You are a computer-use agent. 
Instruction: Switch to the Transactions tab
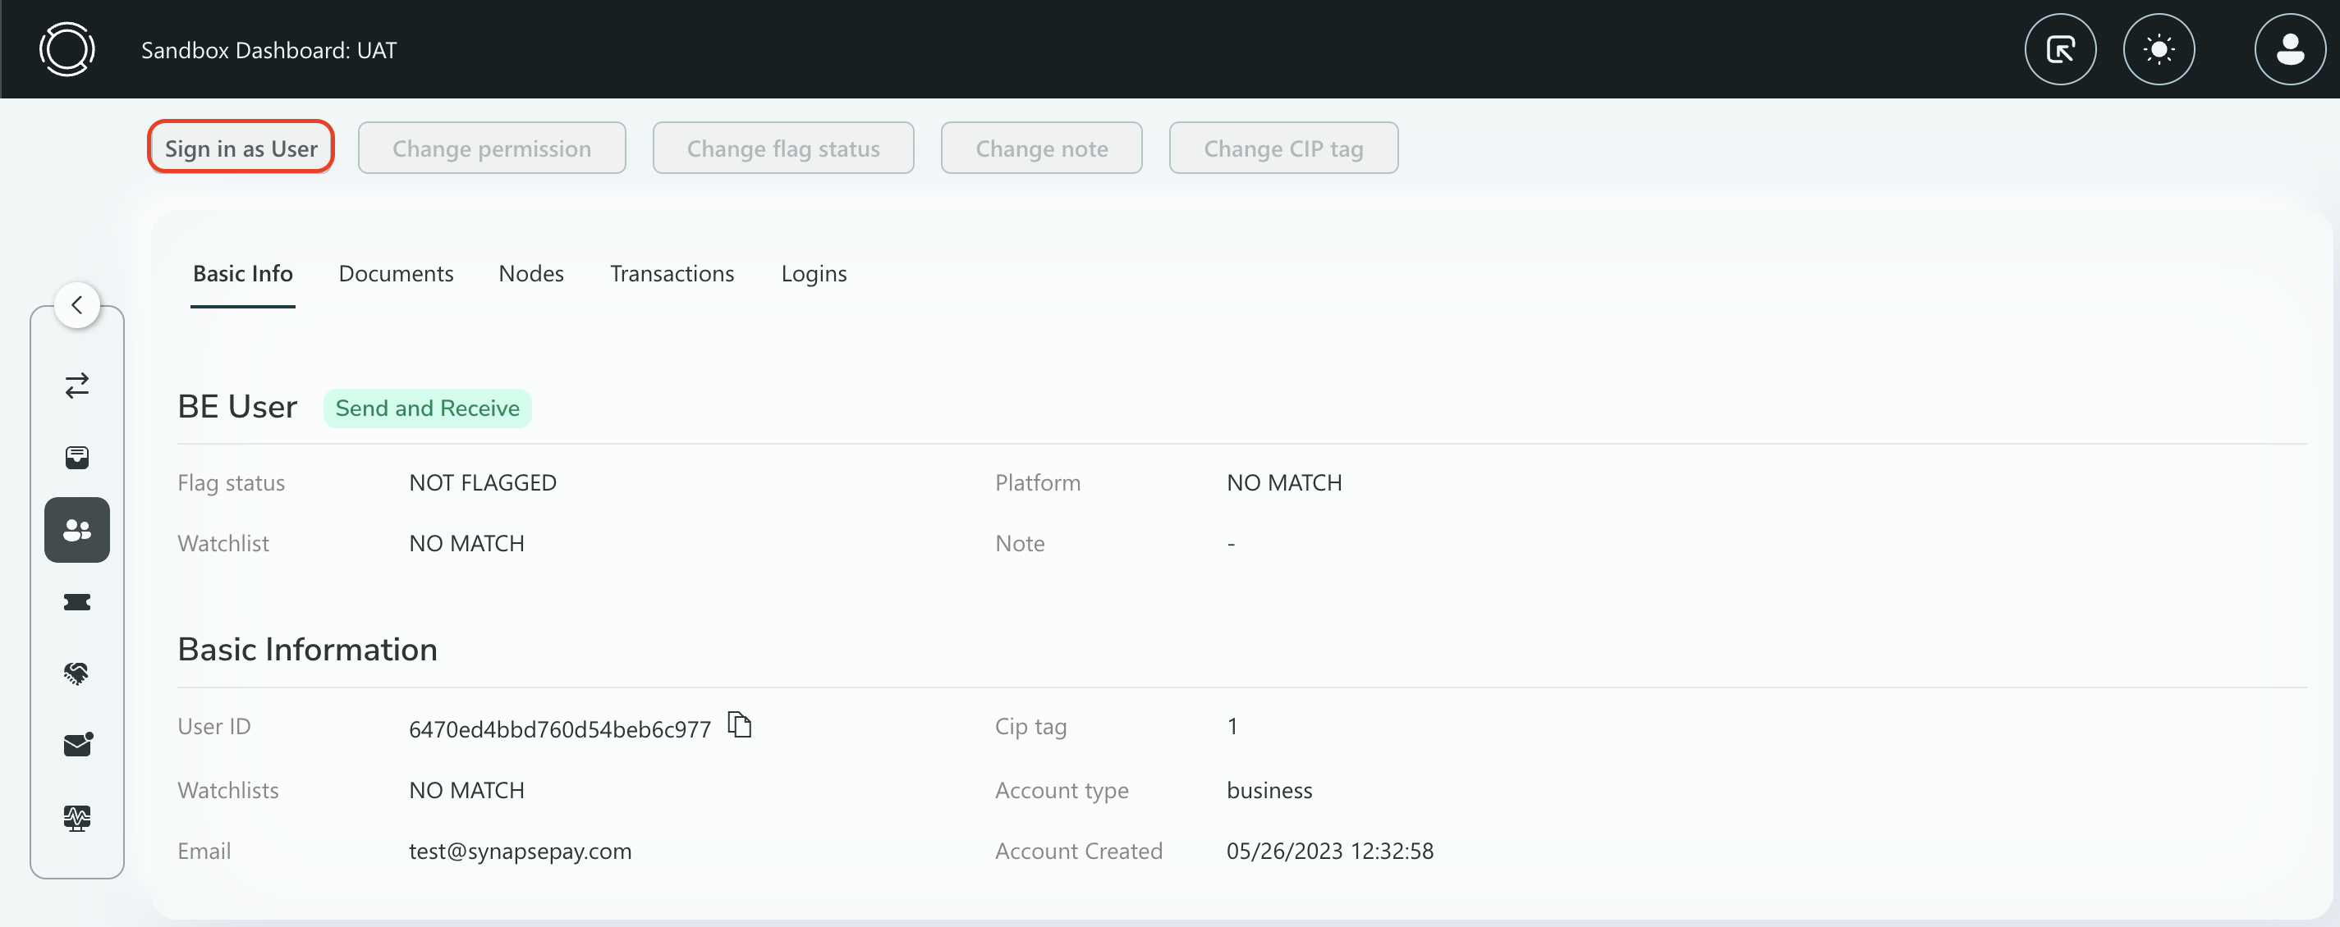click(672, 273)
